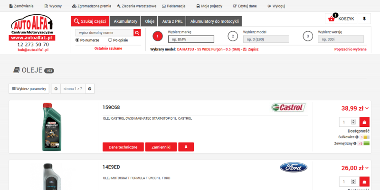Add Ford oil 14E9ED to cart
Image resolution: width=380 pixels, height=190 pixels.
pos(364,181)
